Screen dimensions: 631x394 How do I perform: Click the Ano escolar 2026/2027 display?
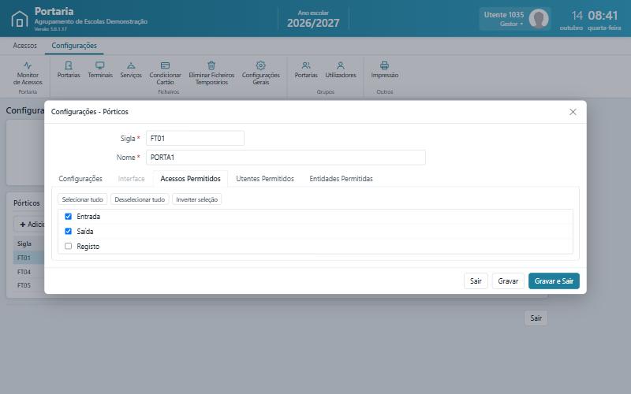[313, 19]
